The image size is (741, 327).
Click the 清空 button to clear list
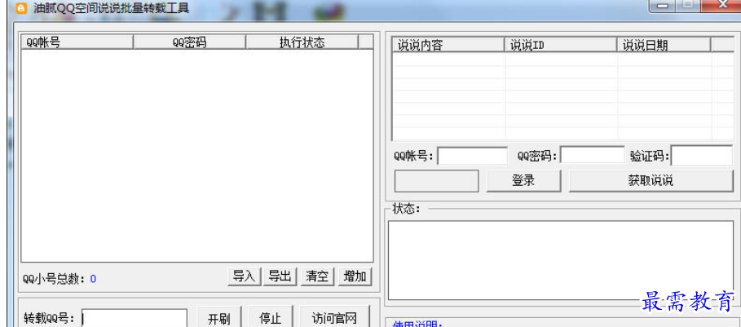tap(317, 276)
